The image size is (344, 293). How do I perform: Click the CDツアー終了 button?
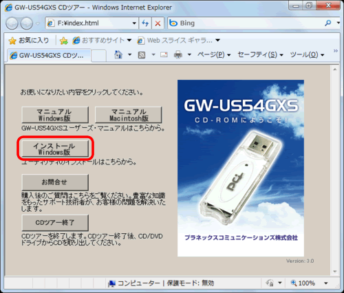pyautogui.click(x=55, y=223)
